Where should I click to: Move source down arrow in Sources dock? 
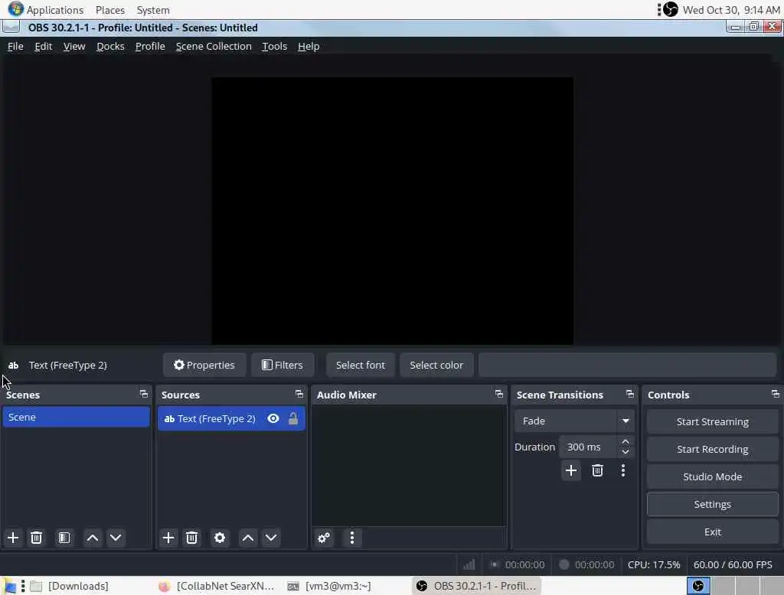[271, 538]
